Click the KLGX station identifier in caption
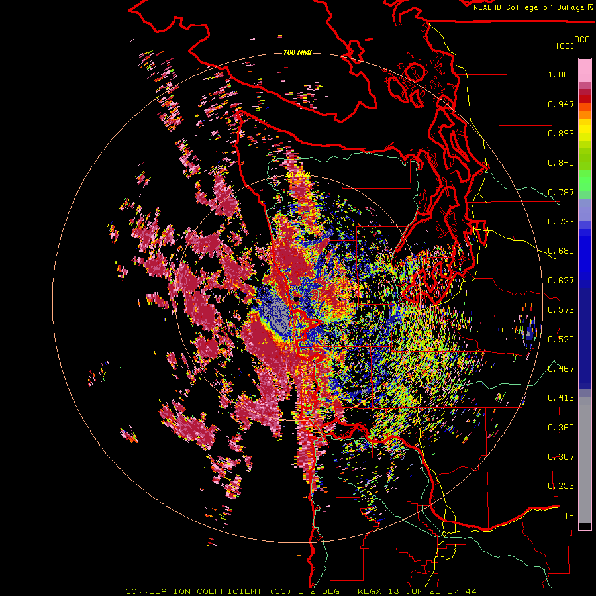596x596 pixels. [368, 591]
